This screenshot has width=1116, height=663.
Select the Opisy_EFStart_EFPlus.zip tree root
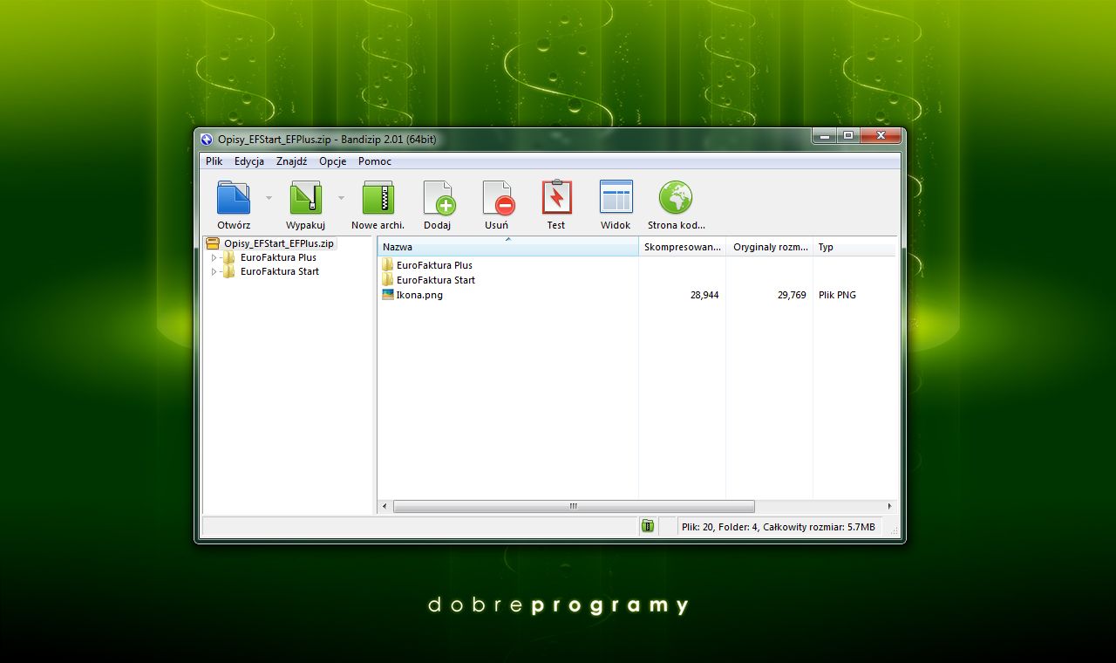click(278, 243)
